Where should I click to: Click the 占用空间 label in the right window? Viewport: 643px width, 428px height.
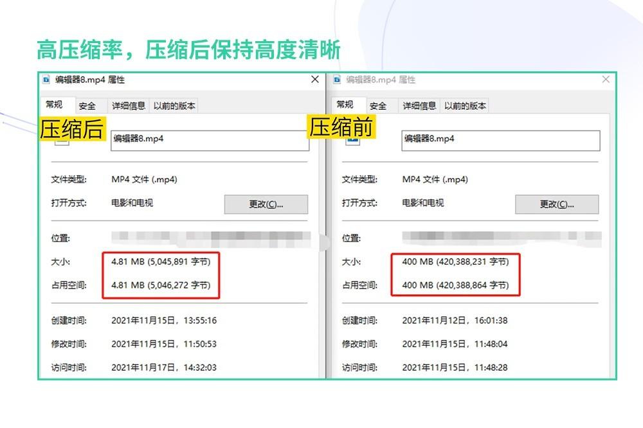[359, 285]
